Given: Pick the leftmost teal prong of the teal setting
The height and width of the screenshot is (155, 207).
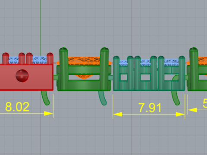Looking at the screenshot, I should [x=116, y=73].
